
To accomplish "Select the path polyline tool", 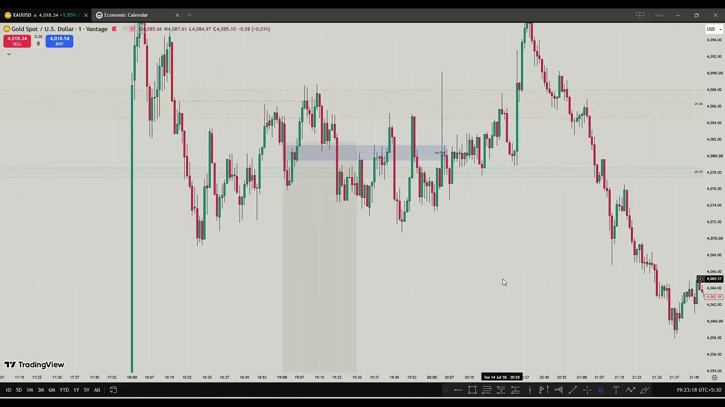I will 630,390.
